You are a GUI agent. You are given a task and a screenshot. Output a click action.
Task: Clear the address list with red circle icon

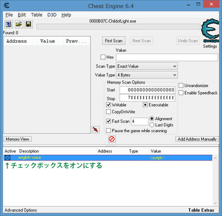pos(112,139)
